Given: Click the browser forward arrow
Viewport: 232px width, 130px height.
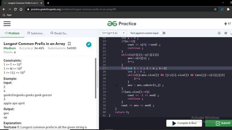Looking at the screenshot, I should 10,9.
